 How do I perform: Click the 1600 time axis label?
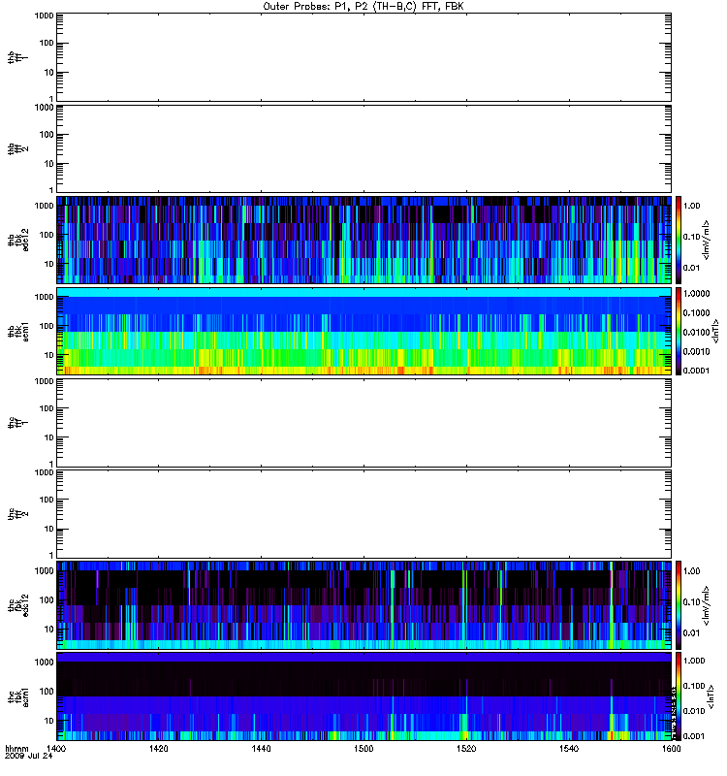[x=671, y=748]
